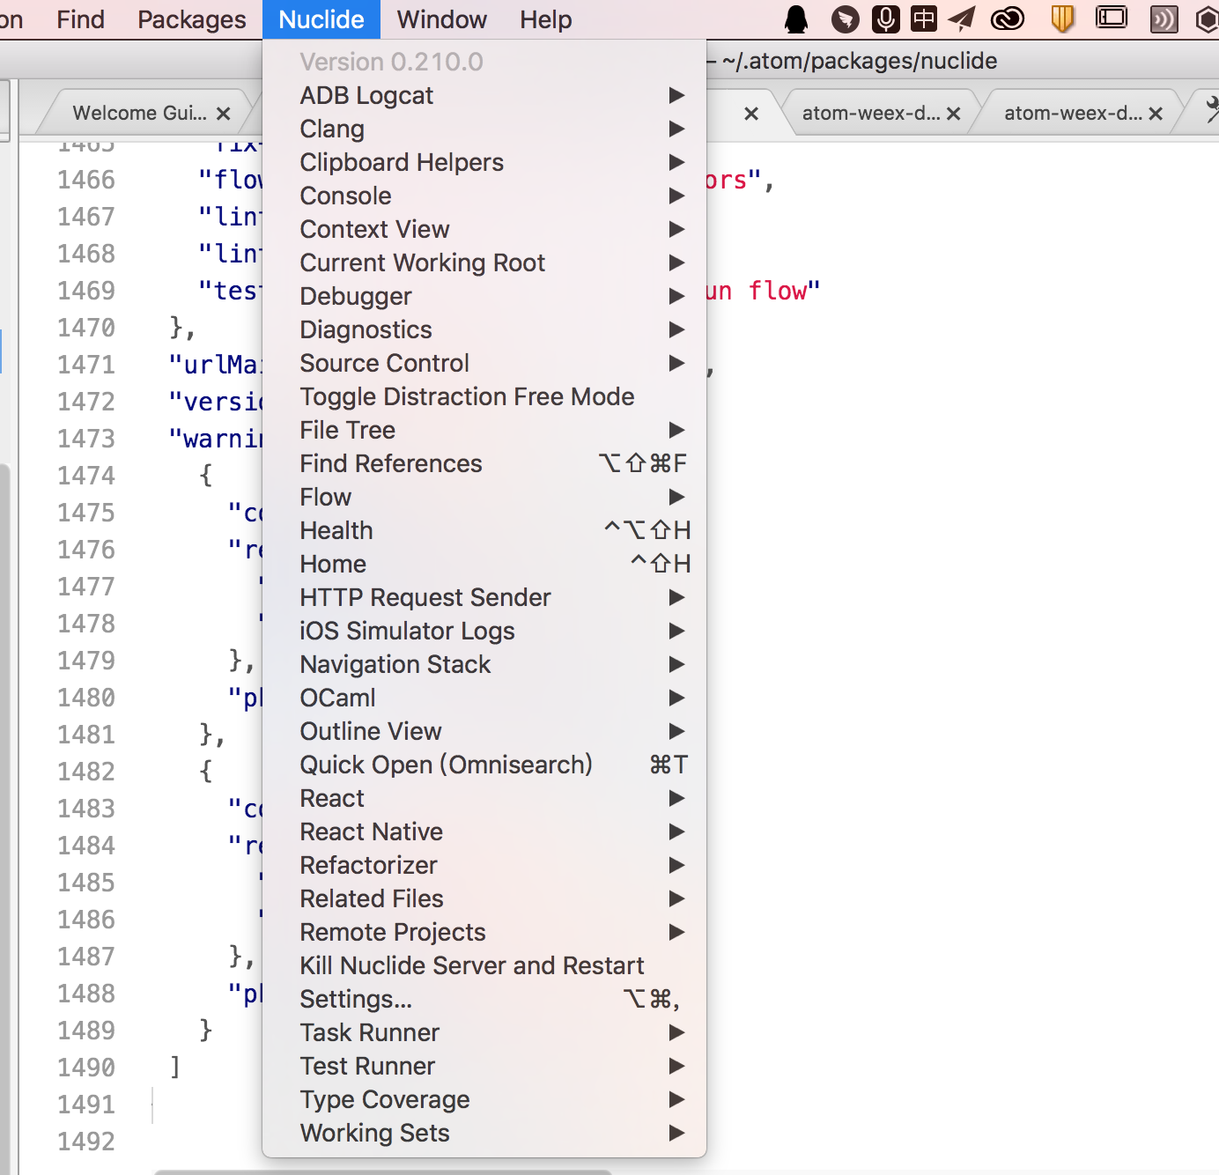The image size is (1219, 1175).
Task: Open the Remote Projects submenu
Action: 484,932
